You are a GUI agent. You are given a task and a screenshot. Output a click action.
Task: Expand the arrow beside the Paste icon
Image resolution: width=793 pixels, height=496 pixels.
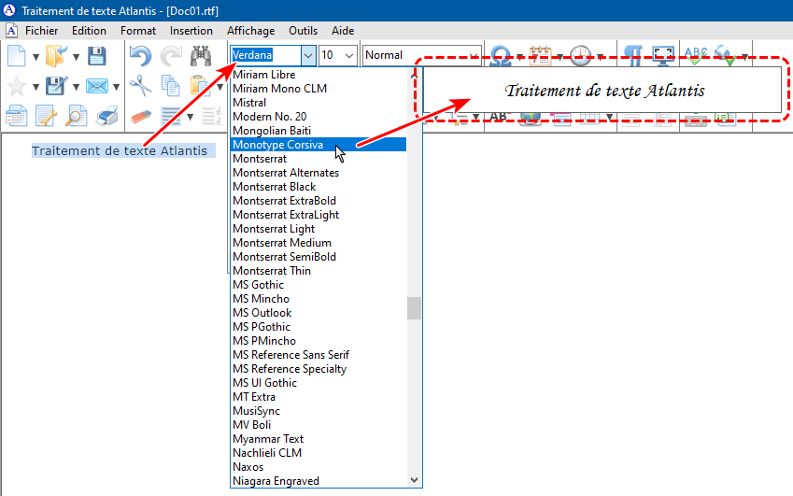tap(220, 88)
